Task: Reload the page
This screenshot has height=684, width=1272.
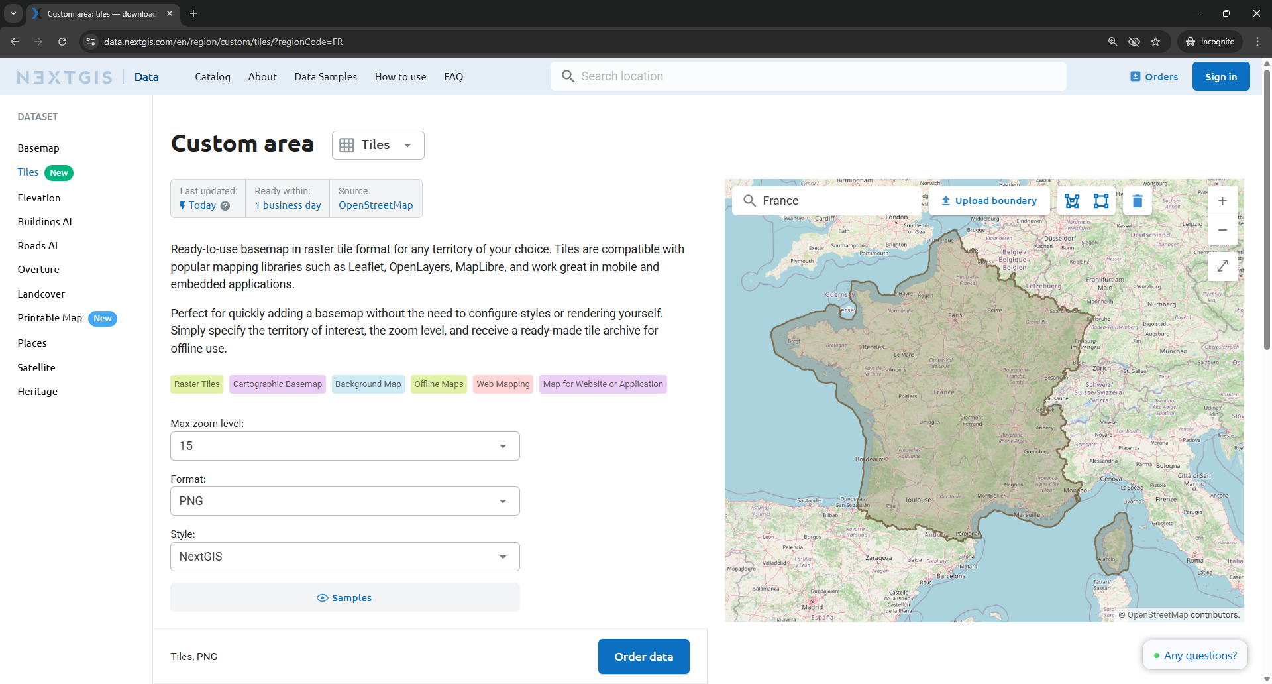Action: click(62, 42)
